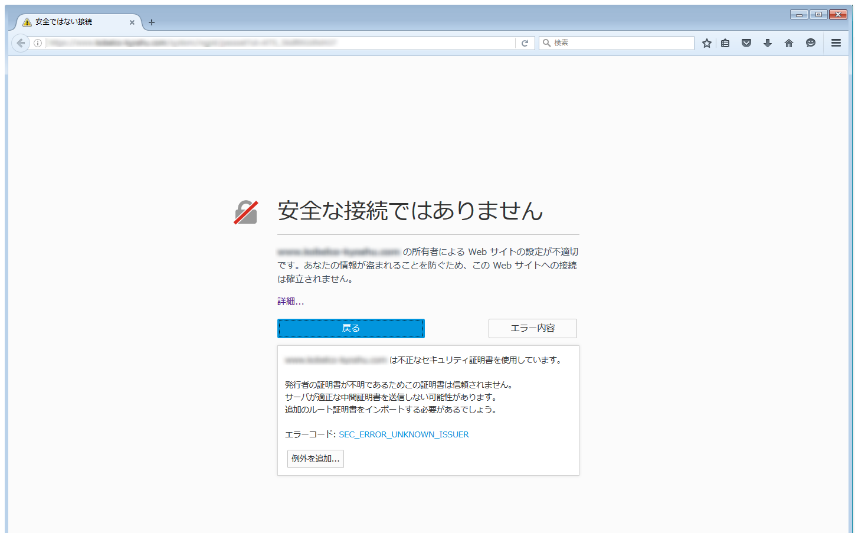
Task: Open the Hello chat smiley icon
Action: click(811, 43)
